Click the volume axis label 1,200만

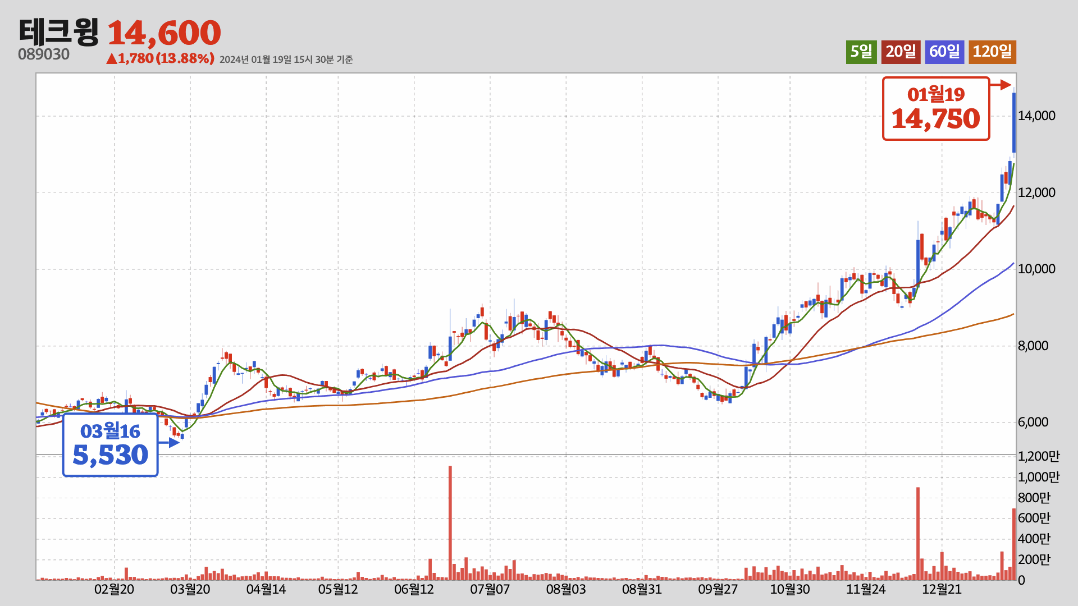[1039, 457]
